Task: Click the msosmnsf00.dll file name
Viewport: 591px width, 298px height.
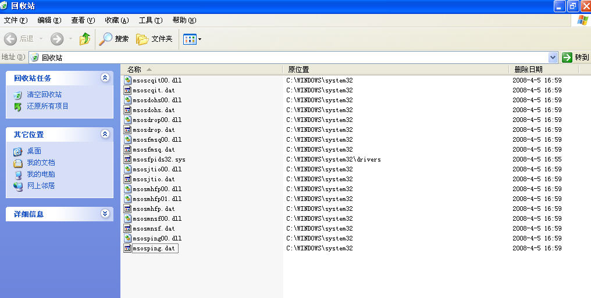Action: click(x=157, y=218)
